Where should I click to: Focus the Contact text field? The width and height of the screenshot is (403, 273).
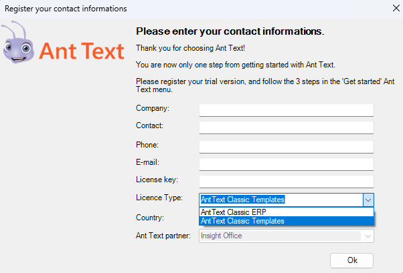pyautogui.click(x=286, y=127)
